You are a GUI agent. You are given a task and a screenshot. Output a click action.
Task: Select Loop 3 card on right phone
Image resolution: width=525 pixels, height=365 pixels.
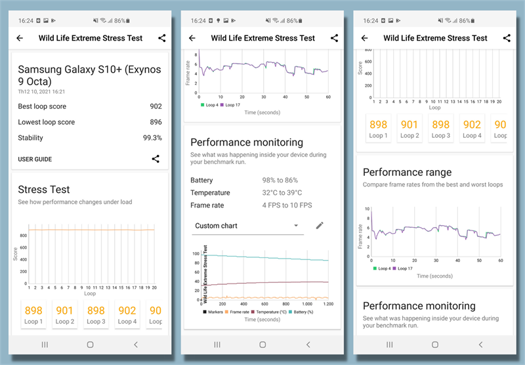click(x=441, y=128)
